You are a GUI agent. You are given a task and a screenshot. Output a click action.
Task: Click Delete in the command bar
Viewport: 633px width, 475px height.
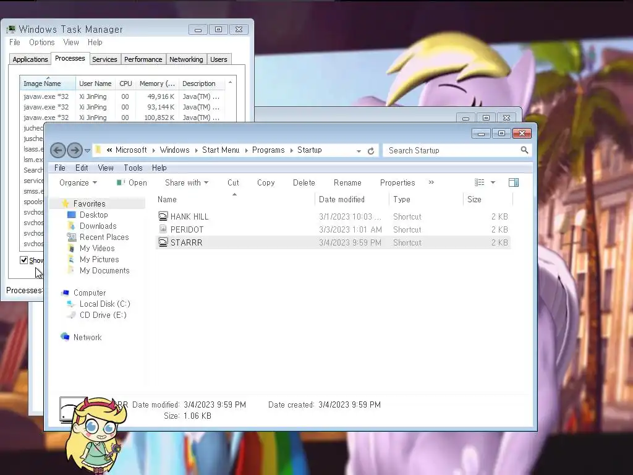coord(304,182)
